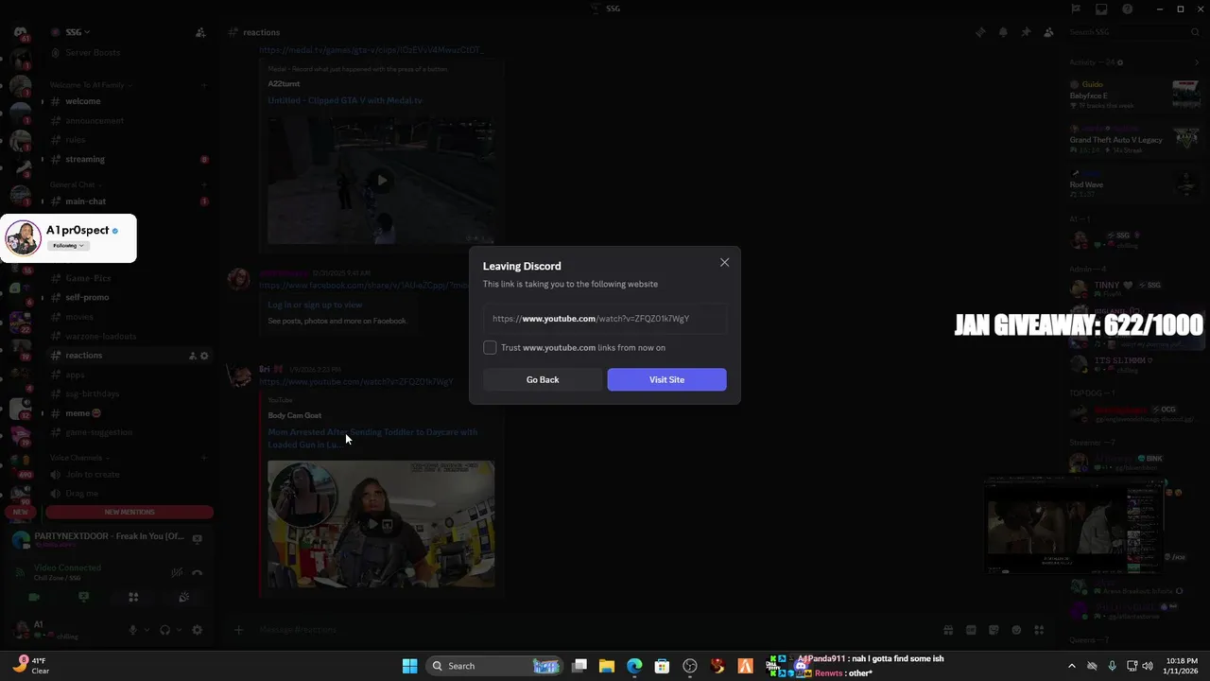Open the inbox icon in title bar
This screenshot has width=1210, height=681.
coord(1101,9)
